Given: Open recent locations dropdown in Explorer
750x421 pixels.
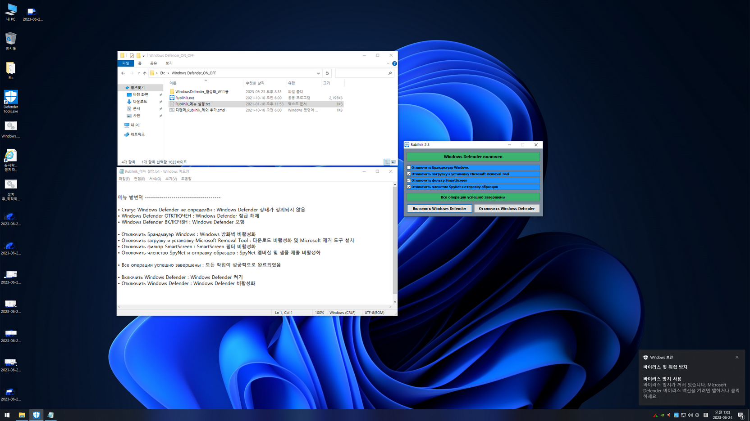Looking at the screenshot, I should pyautogui.click(x=138, y=73).
